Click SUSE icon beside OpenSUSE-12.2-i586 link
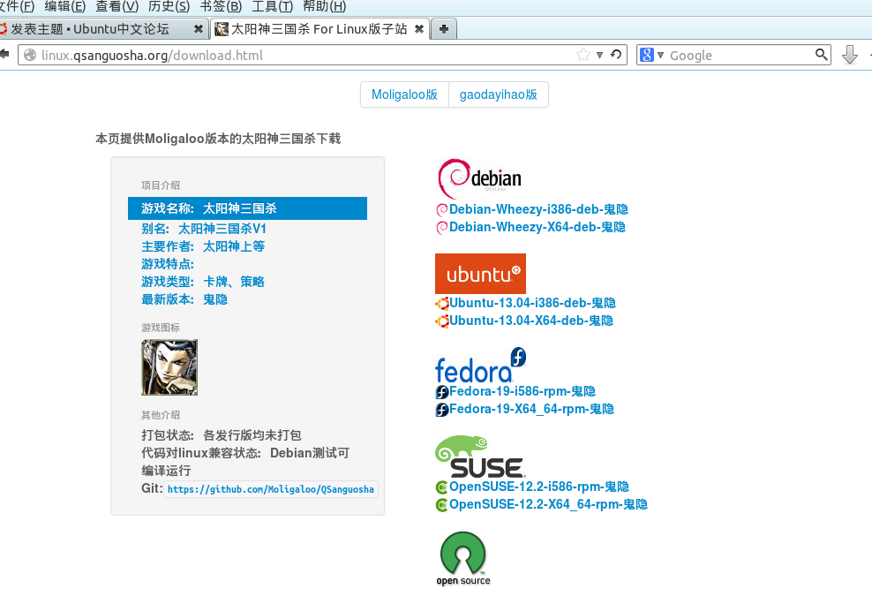Viewport: 872px width, 589px height. (442, 487)
